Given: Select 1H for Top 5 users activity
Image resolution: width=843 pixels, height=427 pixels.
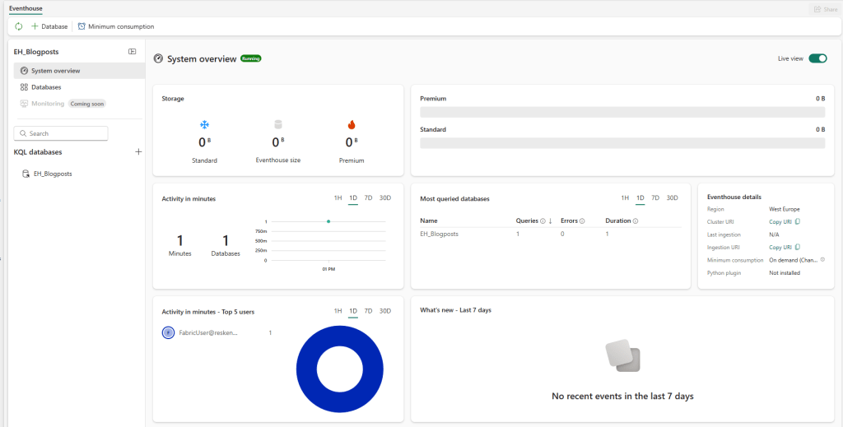Looking at the screenshot, I should (338, 311).
